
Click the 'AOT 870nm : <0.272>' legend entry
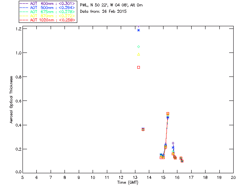click(47, 16)
